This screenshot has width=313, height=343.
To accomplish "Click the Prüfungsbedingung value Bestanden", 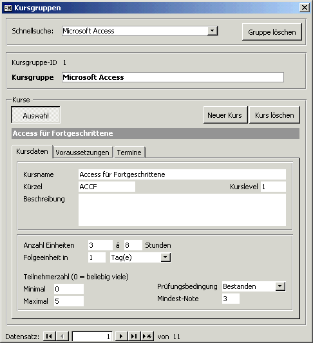I will 249,286.
